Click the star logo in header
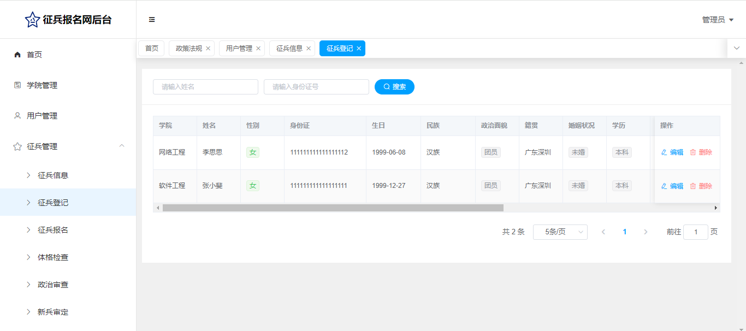The image size is (746, 331). [x=32, y=20]
